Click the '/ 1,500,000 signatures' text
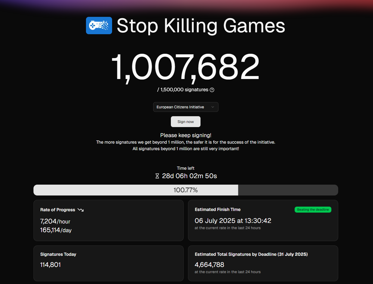The height and width of the screenshot is (284, 373). (x=183, y=90)
